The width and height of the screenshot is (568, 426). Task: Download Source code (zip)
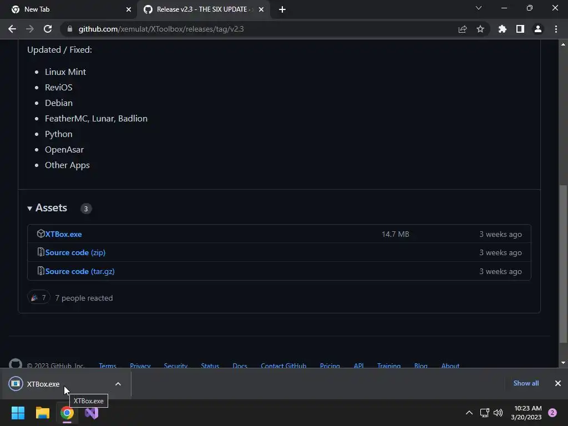point(75,252)
